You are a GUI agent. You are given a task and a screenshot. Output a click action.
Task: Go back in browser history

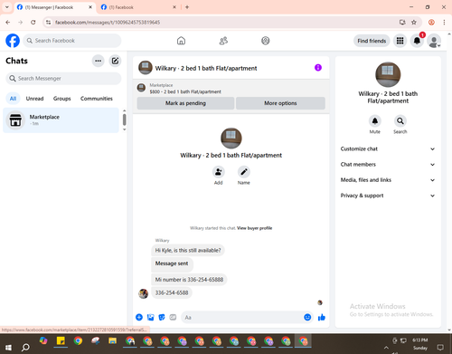click(x=8, y=23)
